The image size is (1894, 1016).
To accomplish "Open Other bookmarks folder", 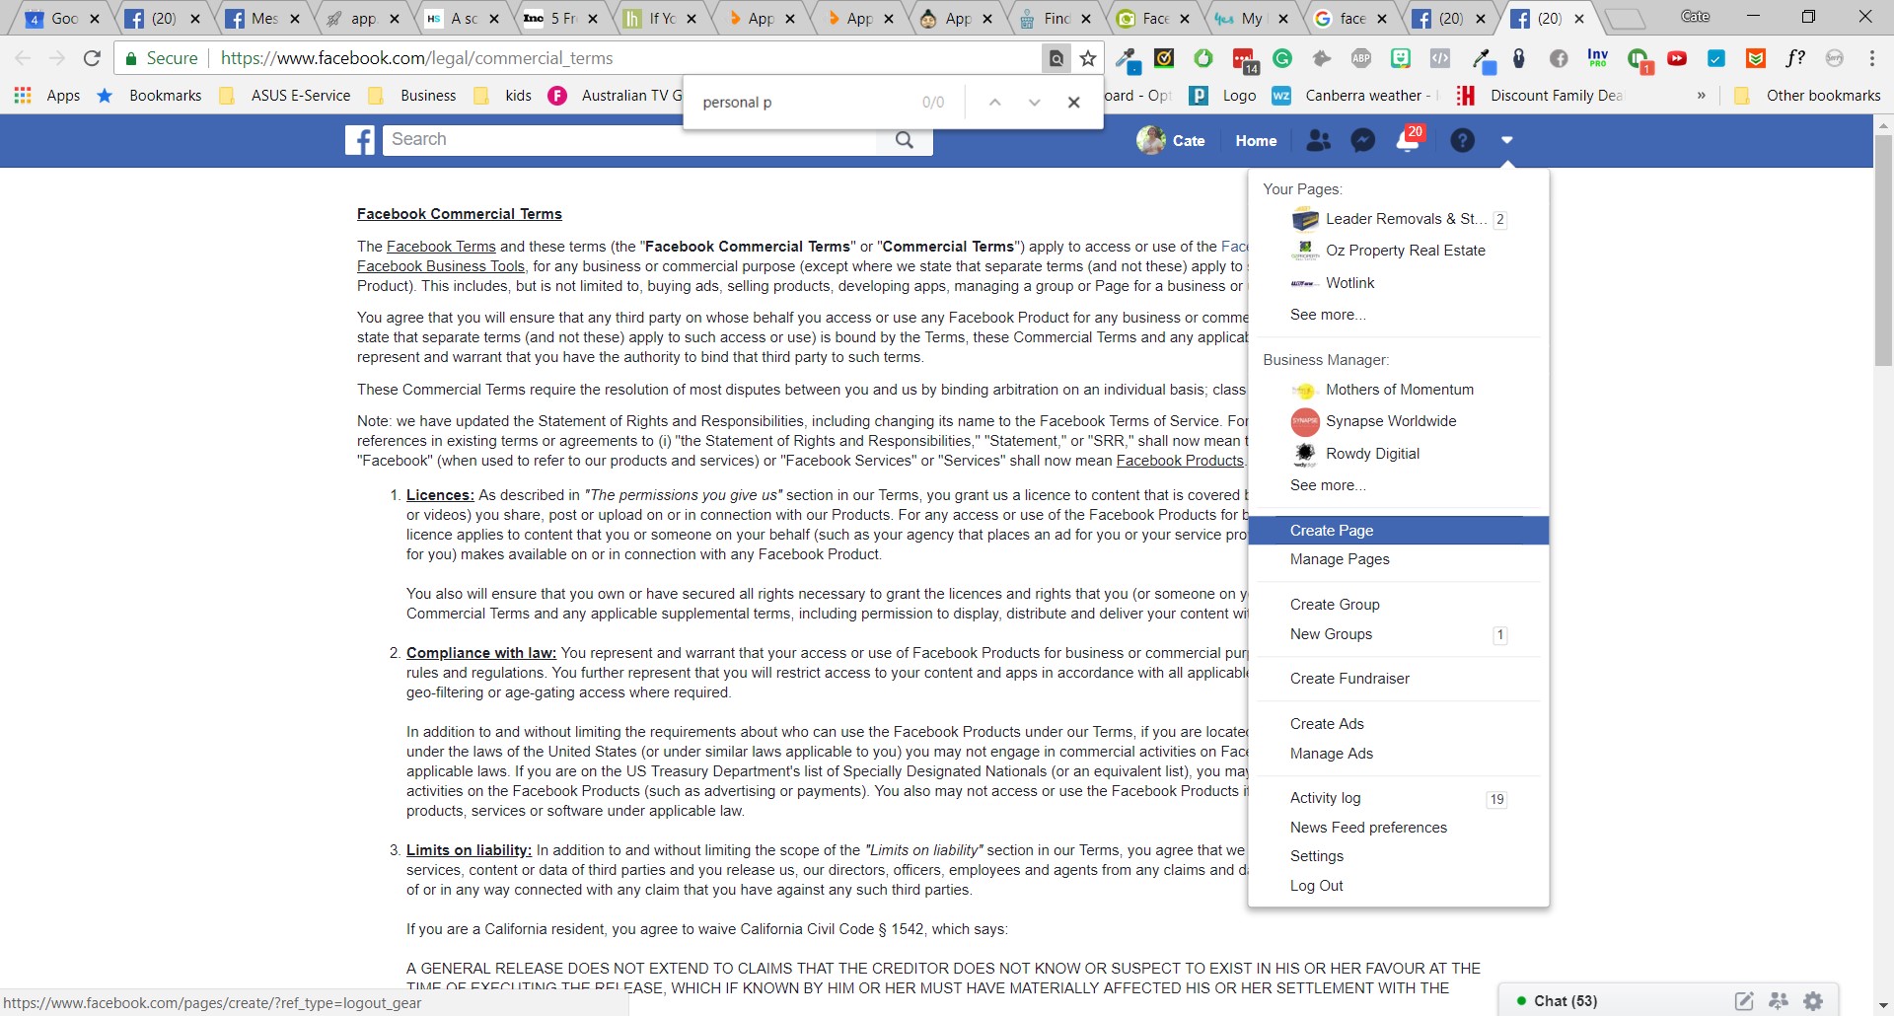I will point(1807,96).
